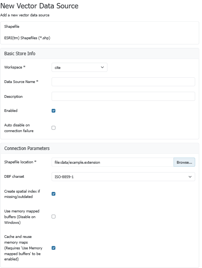The width and height of the screenshot is (202, 268).
Task: Select the Connection Parameters section header
Action: point(27,148)
